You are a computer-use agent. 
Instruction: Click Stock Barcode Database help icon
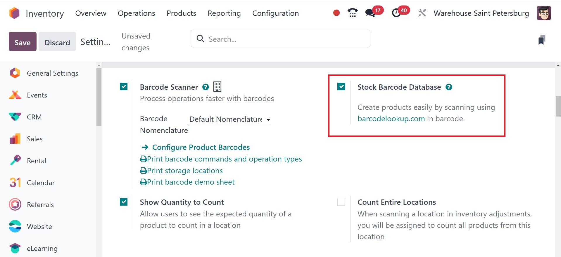pos(449,87)
